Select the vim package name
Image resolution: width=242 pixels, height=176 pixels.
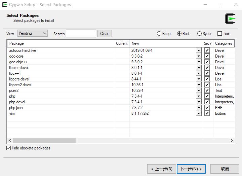coord(12,113)
